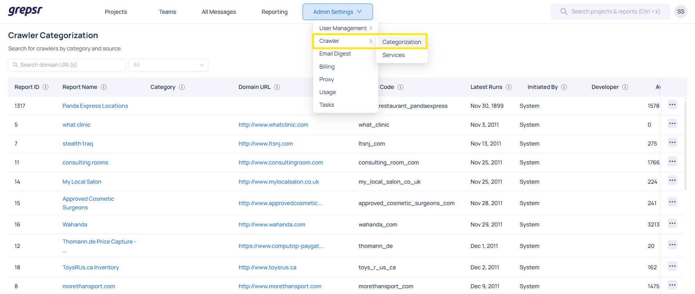Click the grepsr logo

pos(25,11)
